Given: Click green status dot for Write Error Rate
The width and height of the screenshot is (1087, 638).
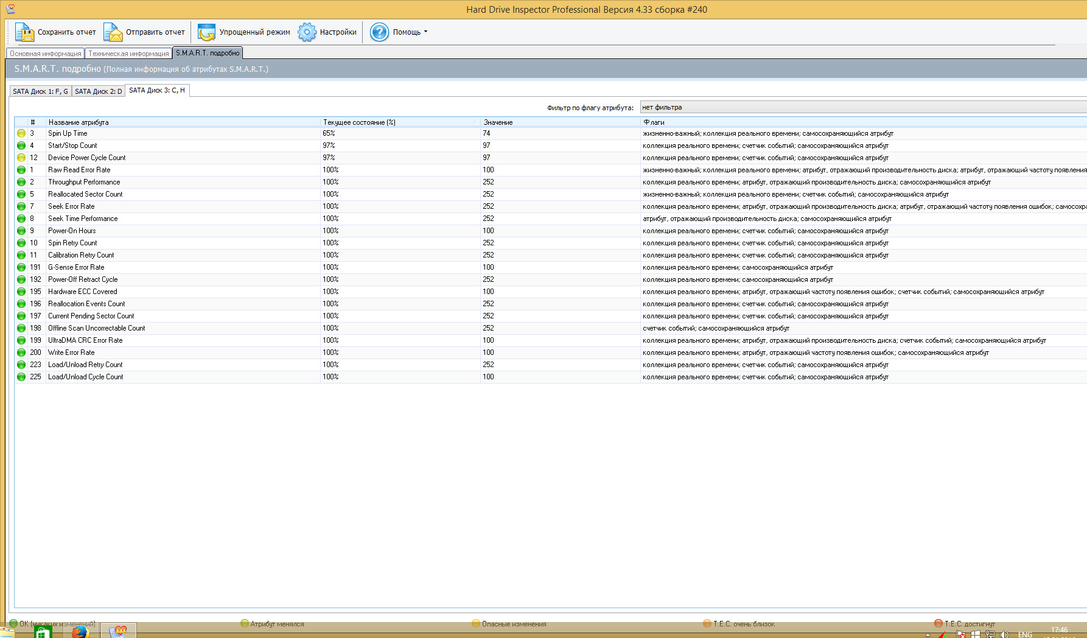Looking at the screenshot, I should point(21,352).
